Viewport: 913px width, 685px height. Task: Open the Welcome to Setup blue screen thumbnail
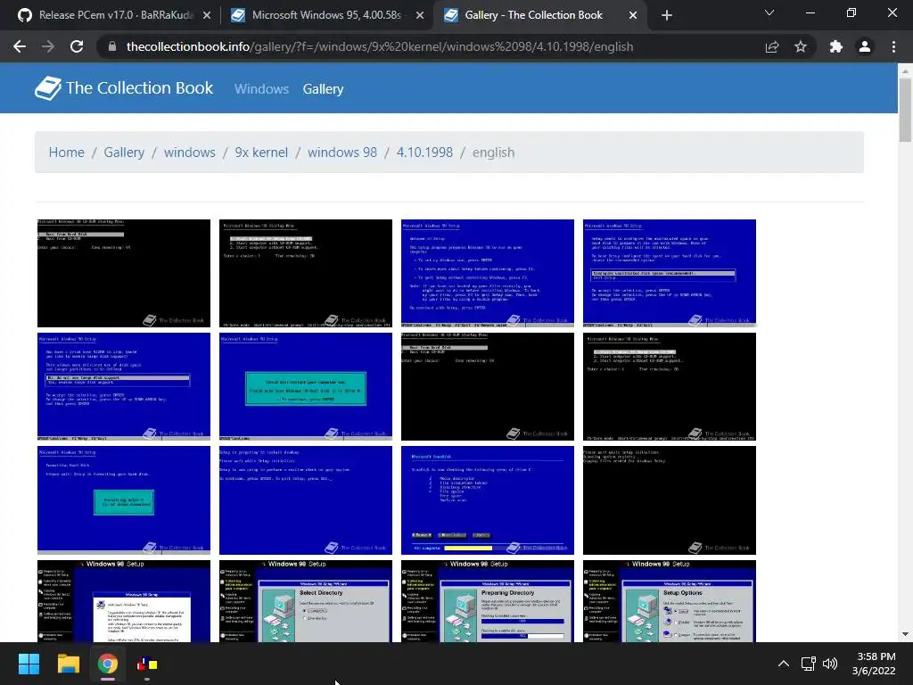(488, 273)
